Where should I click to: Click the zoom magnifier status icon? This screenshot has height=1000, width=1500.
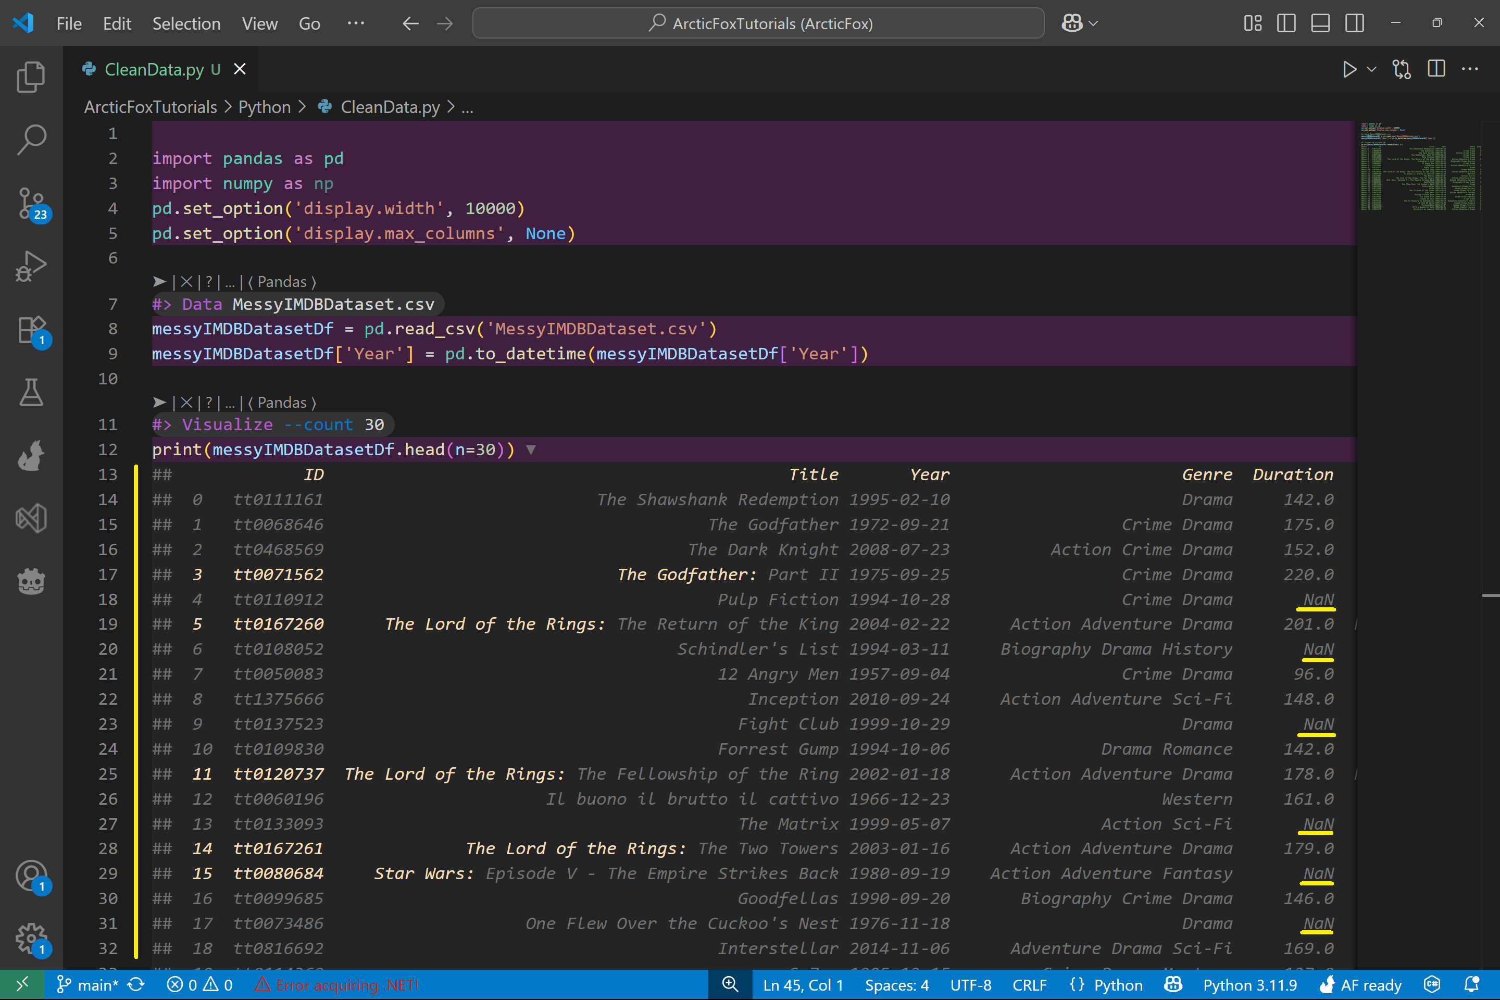pos(730,985)
